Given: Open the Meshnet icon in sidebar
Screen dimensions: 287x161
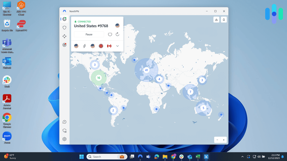Looking at the screenshot, I should tap(64, 36).
